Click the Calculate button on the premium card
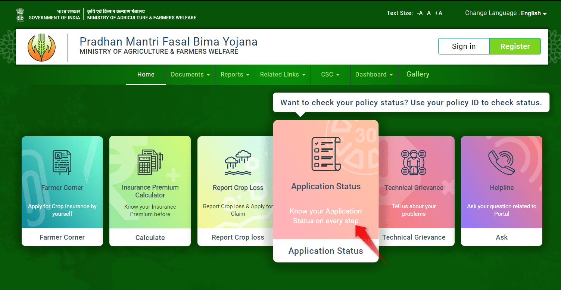Screen dimensions: 561x290 (x=150, y=237)
